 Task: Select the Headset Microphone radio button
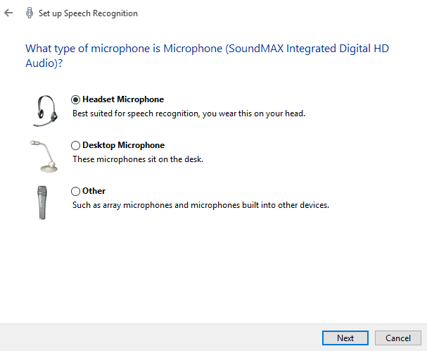click(75, 99)
